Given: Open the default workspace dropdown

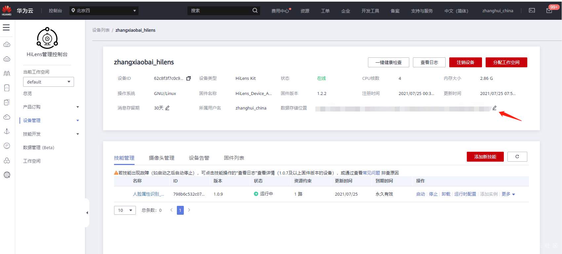Looking at the screenshot, I should coord(49,82).
